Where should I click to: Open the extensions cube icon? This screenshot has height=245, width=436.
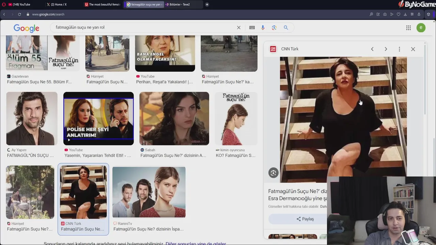(x=429, y=14)
